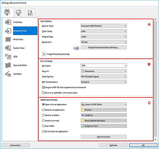Viewport: 159px width, 149px height.
Task: Open the Source Type dropdown
Action: coord(104,26)
